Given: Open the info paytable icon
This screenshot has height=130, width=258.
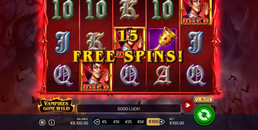Looking at the screenshot, I should click(52, 122).
